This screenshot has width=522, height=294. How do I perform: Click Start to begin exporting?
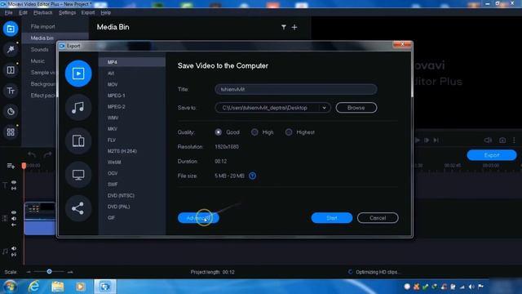click(x=332, y=218)
